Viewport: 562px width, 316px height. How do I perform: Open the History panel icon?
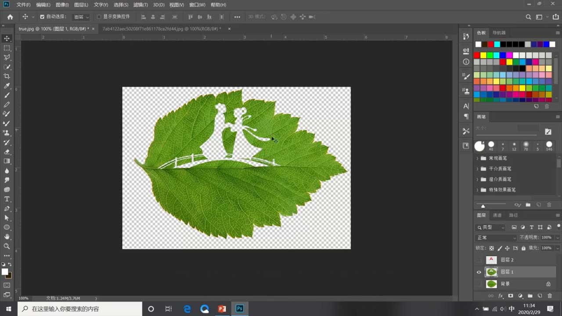[x=466, y=37]
